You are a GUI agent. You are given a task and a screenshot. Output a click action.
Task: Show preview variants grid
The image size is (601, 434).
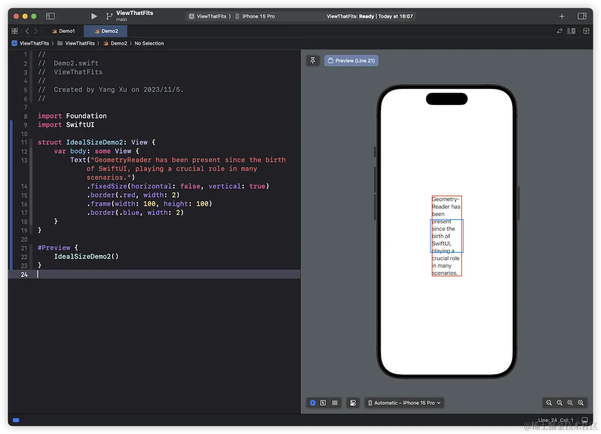point(335,403)
